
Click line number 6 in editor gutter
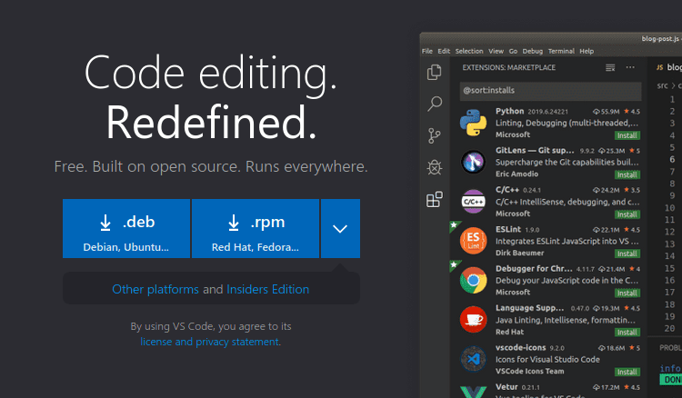(x=672, y=159)
